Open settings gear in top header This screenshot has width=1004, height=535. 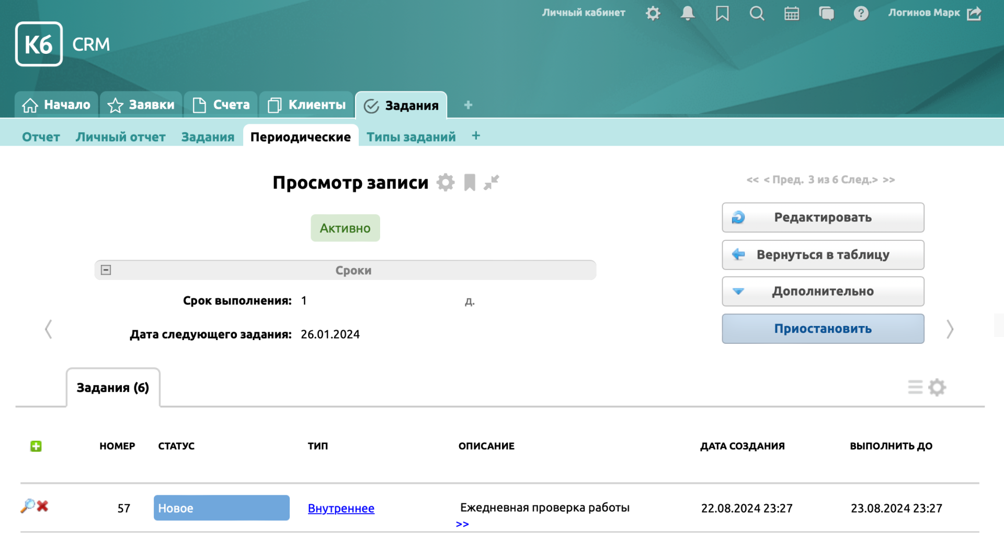tap(653, 13)
